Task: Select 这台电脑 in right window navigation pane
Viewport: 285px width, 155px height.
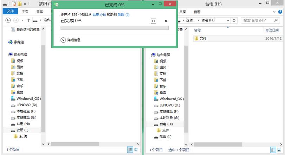Action: pyautogui.click(x=161, y=55)
